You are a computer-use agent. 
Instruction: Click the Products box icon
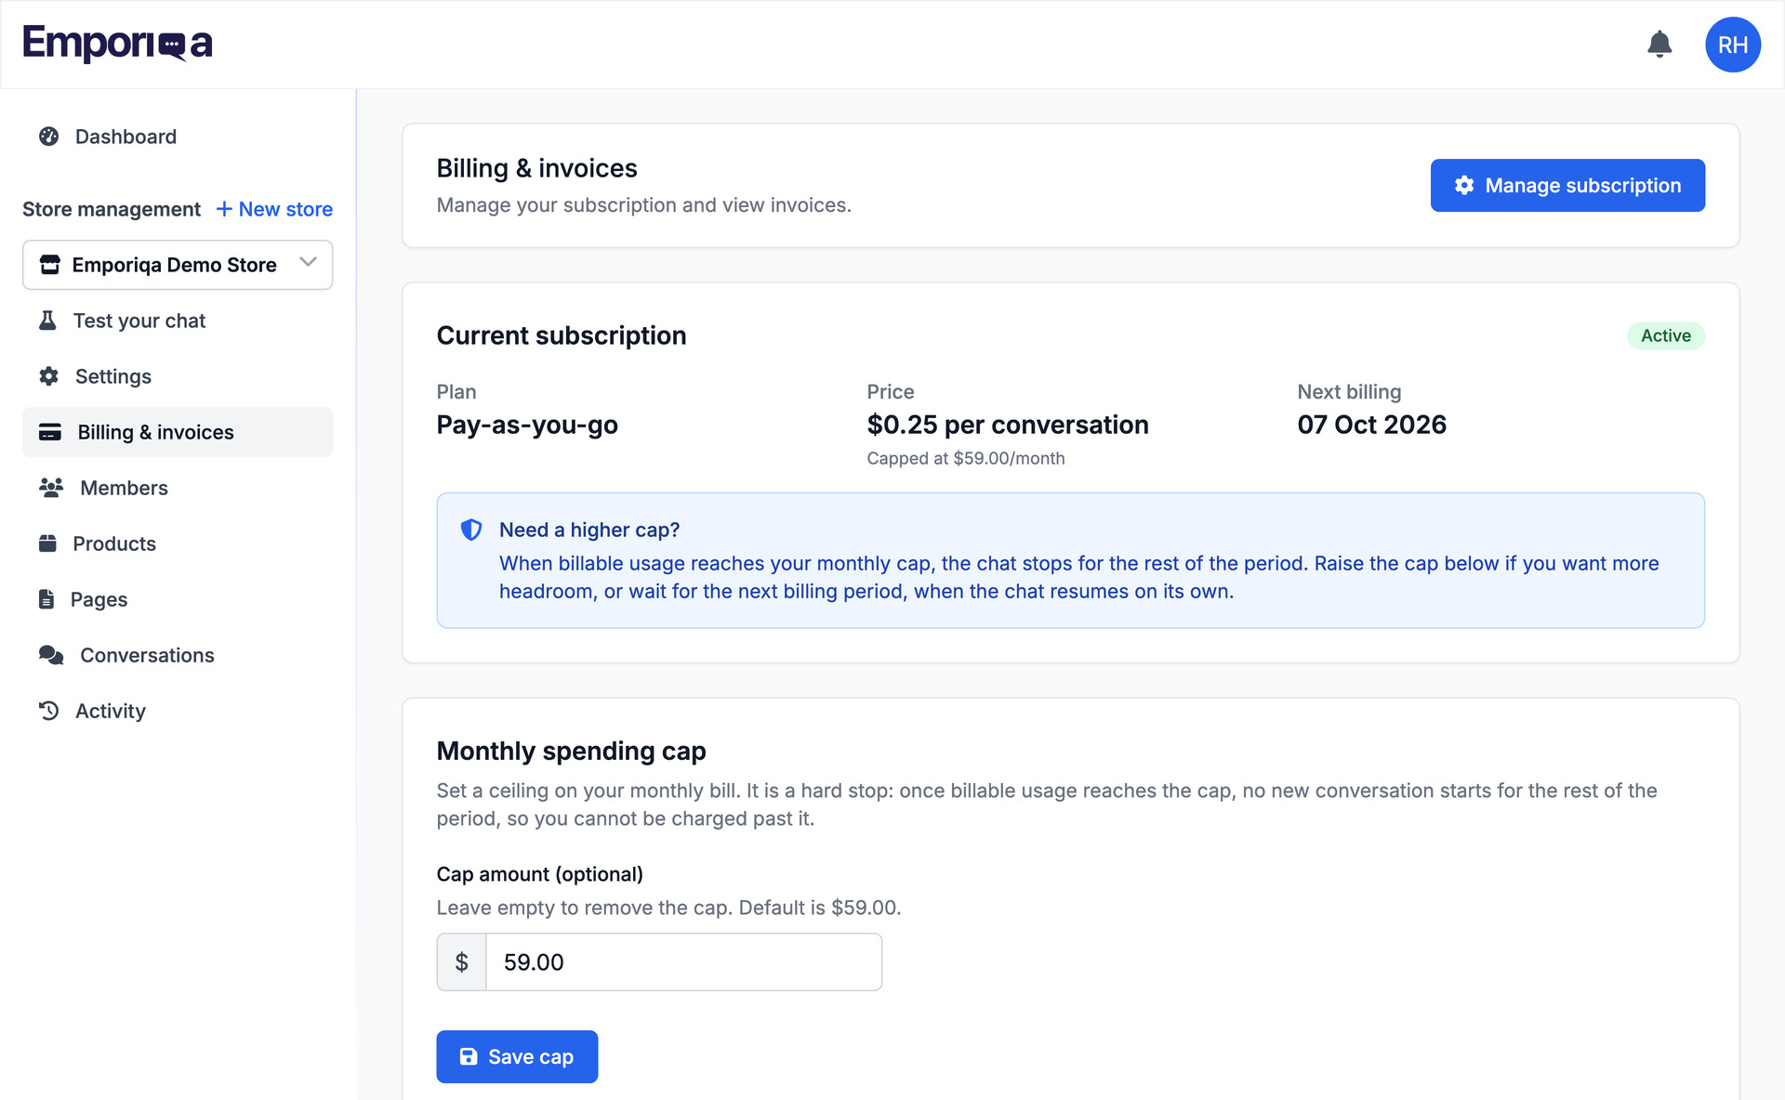click(x=47, y=543)
